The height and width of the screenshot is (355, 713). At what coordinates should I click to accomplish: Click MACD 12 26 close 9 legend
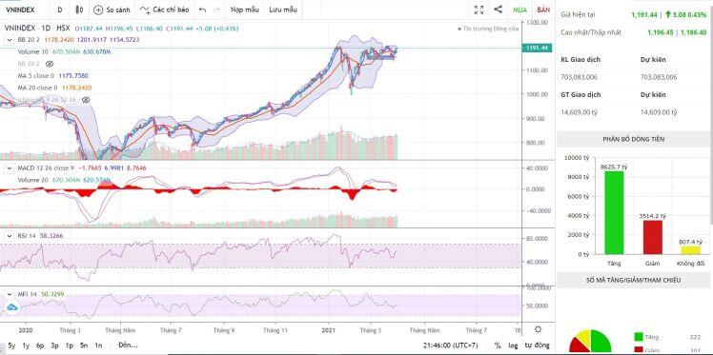point(46,168)
